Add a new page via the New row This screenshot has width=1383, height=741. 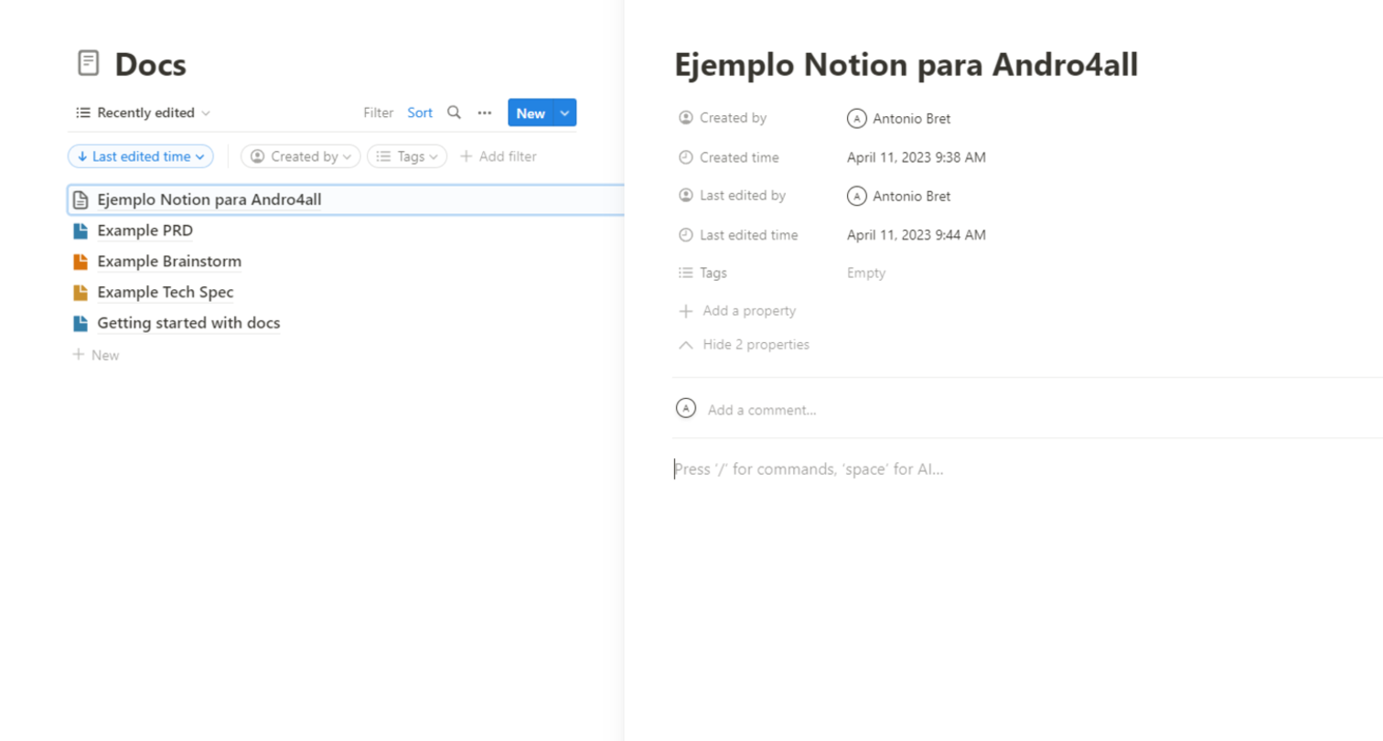pyautogui.click(x=96, y=354)
